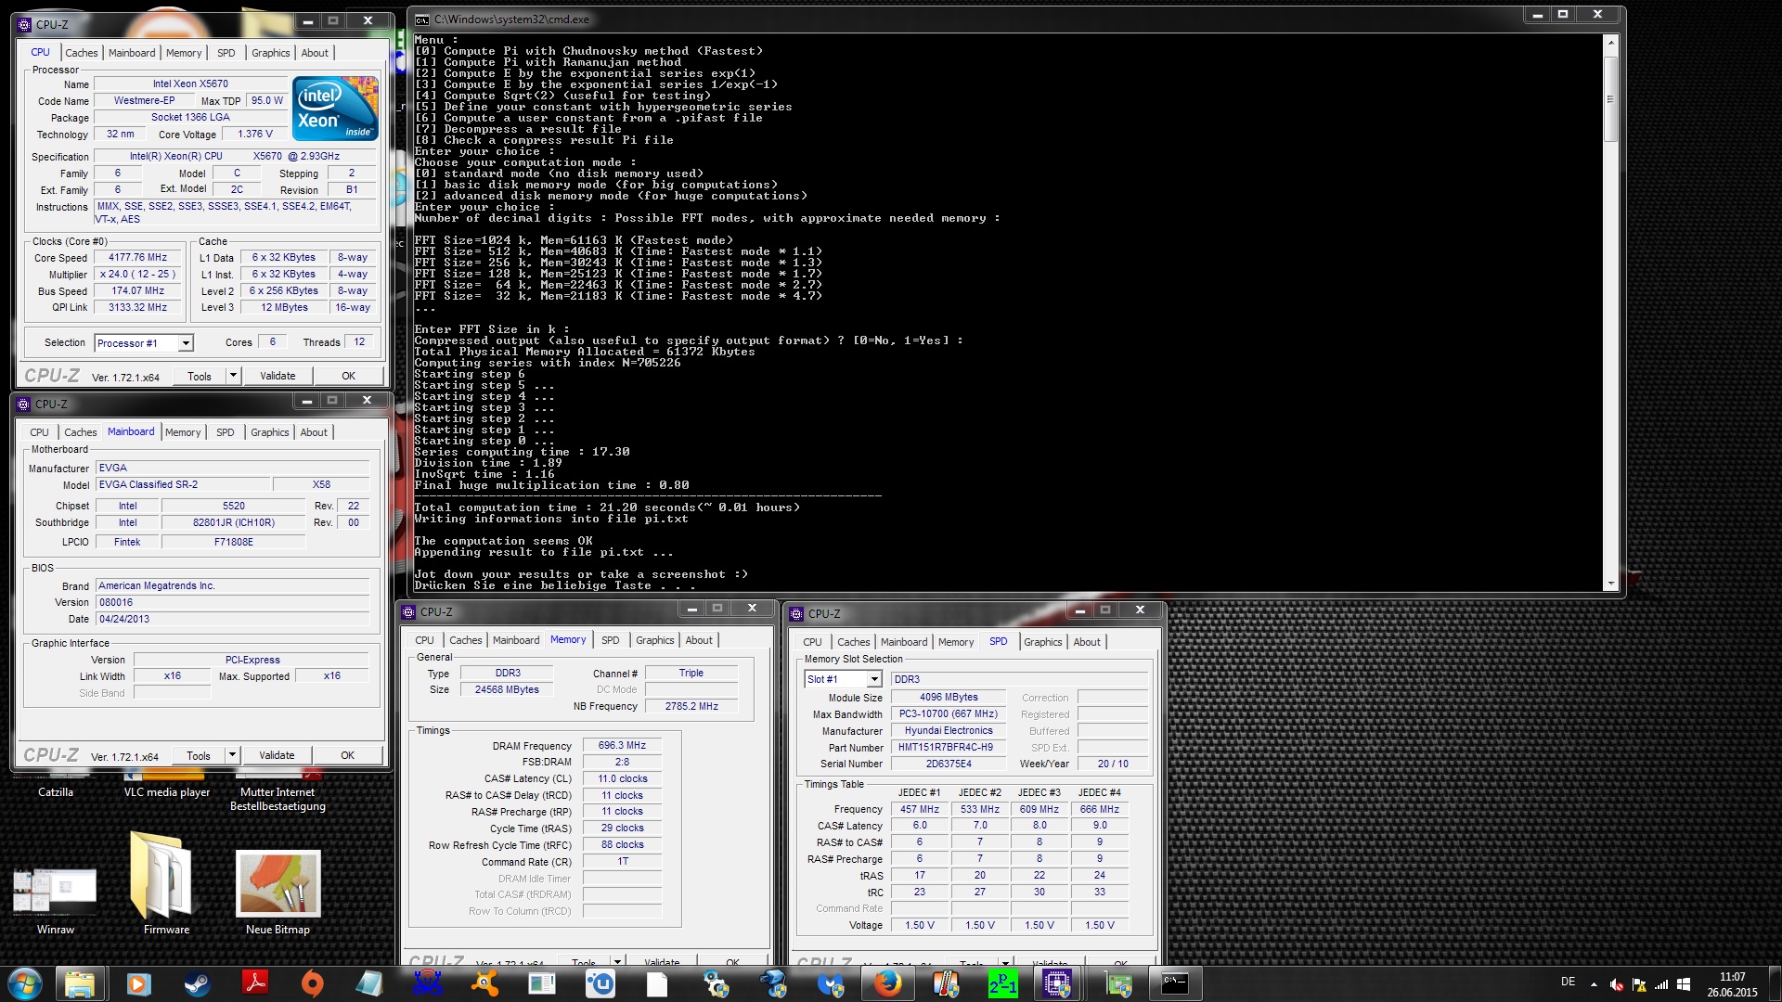
Task: Show hidden system tray icons
Action: click(1594, 984)
